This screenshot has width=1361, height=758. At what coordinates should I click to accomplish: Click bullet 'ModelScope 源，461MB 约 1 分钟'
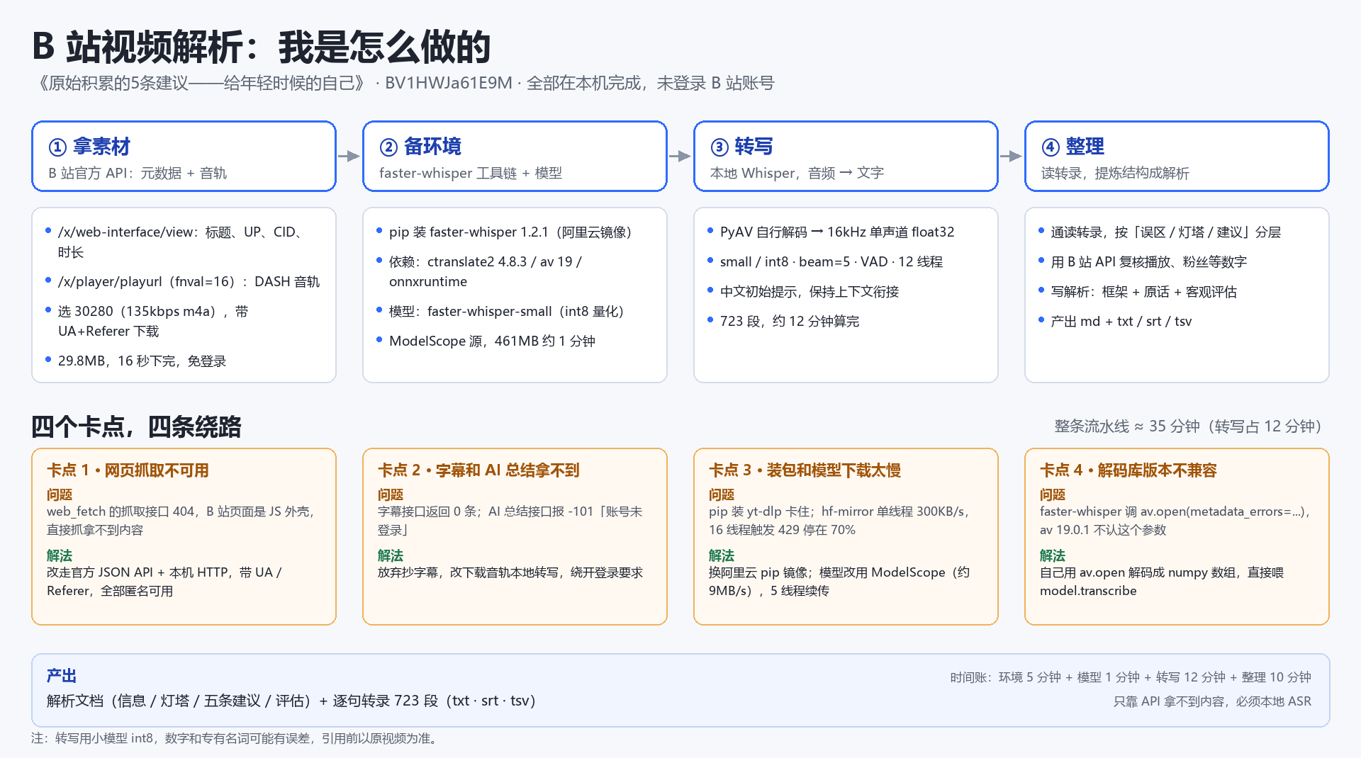(486, 341)
